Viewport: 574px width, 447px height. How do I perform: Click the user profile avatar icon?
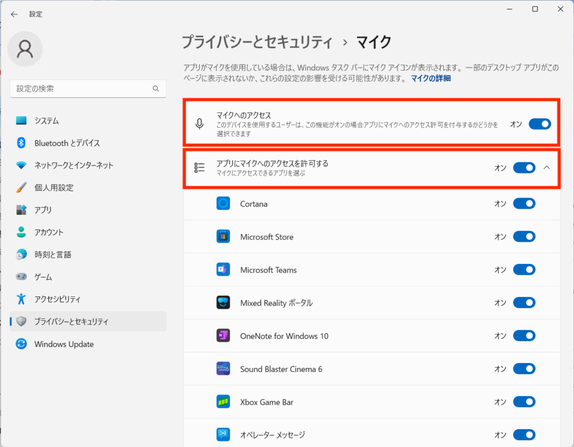[x=25, y=49]
